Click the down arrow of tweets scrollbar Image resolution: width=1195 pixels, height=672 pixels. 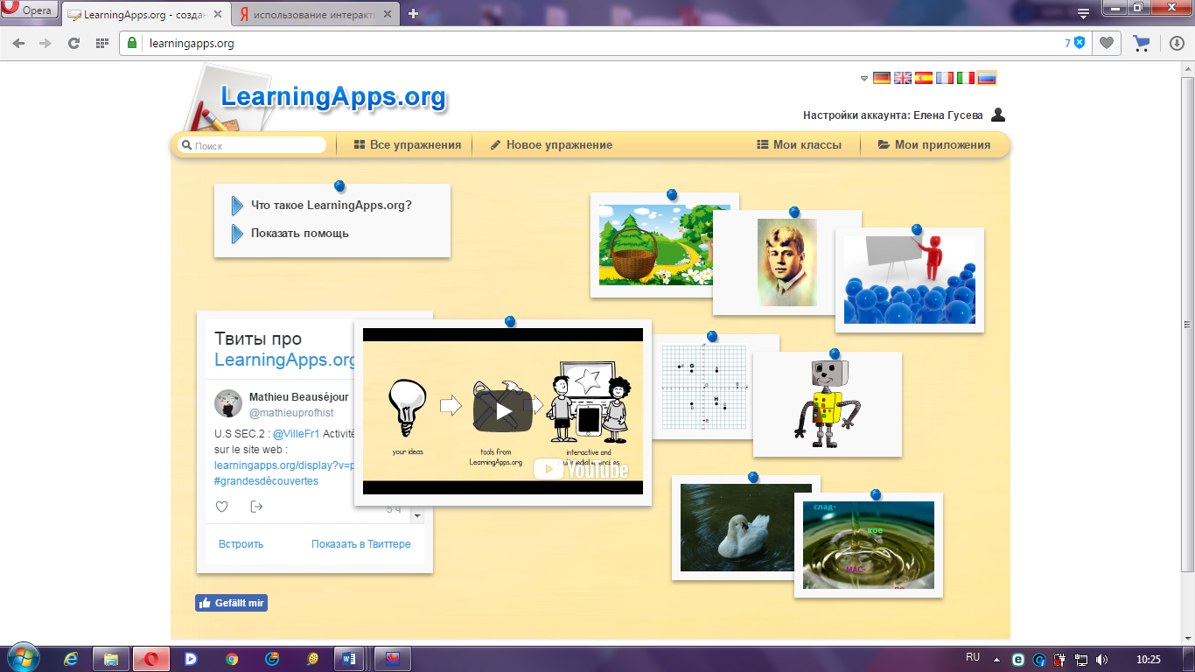417,516
